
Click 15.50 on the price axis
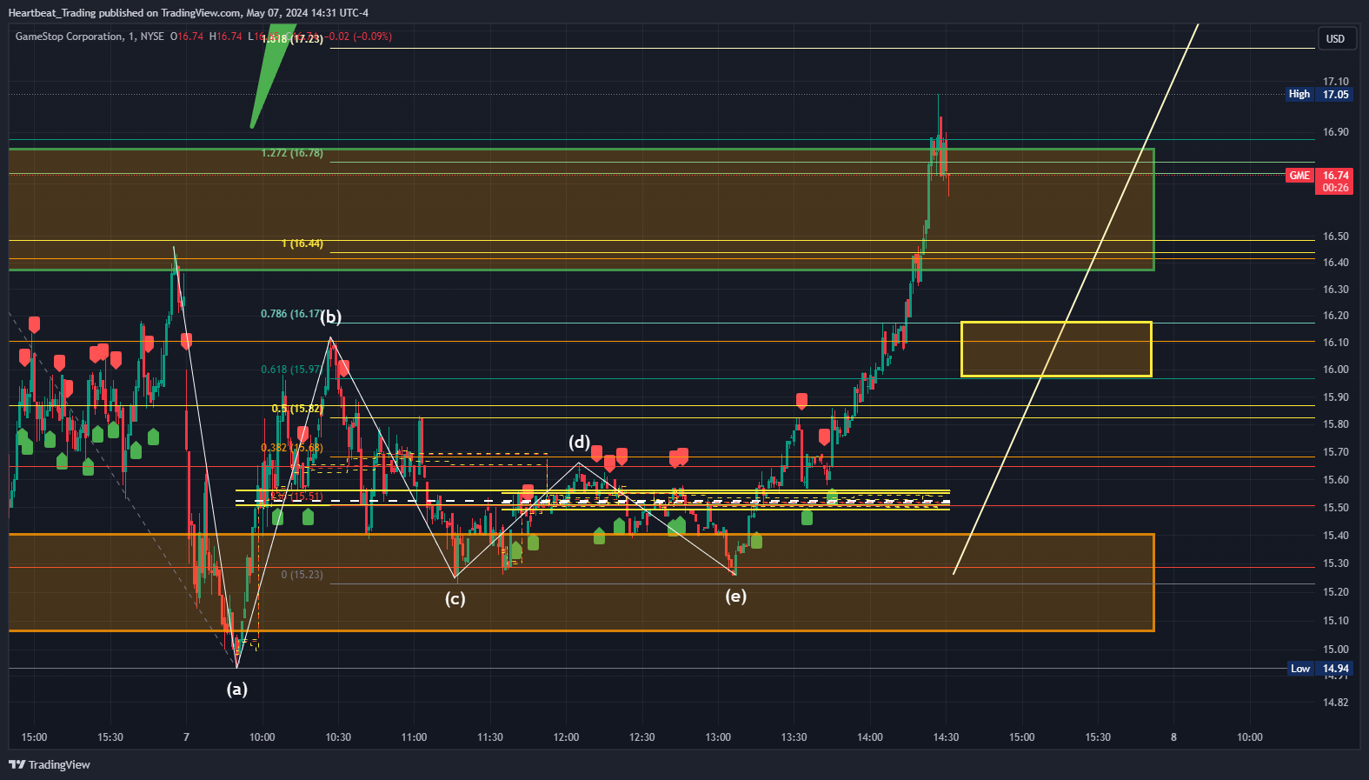[x=1336, y=508]
